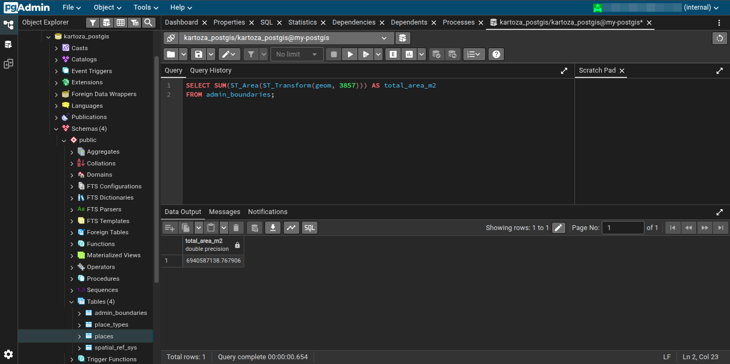Download query results as file
The height and width of the screenshot is (364, 730).
coord(273,228)
